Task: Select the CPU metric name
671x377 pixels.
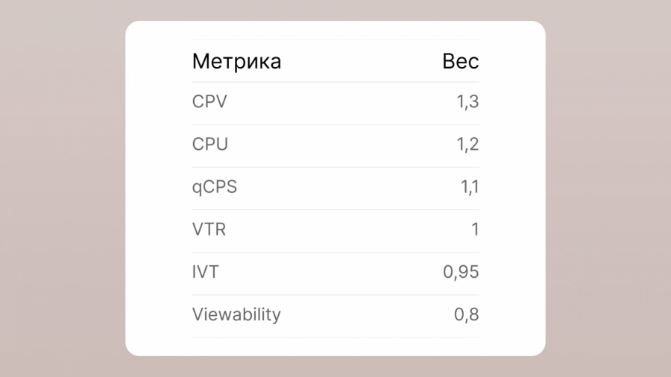Action: (x=210, y=145)
